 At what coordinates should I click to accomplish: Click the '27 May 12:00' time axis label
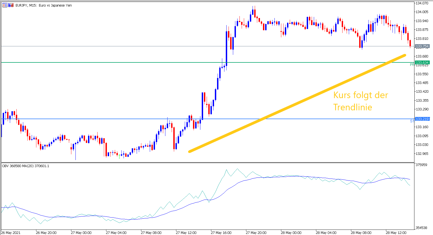click(186, 233)
